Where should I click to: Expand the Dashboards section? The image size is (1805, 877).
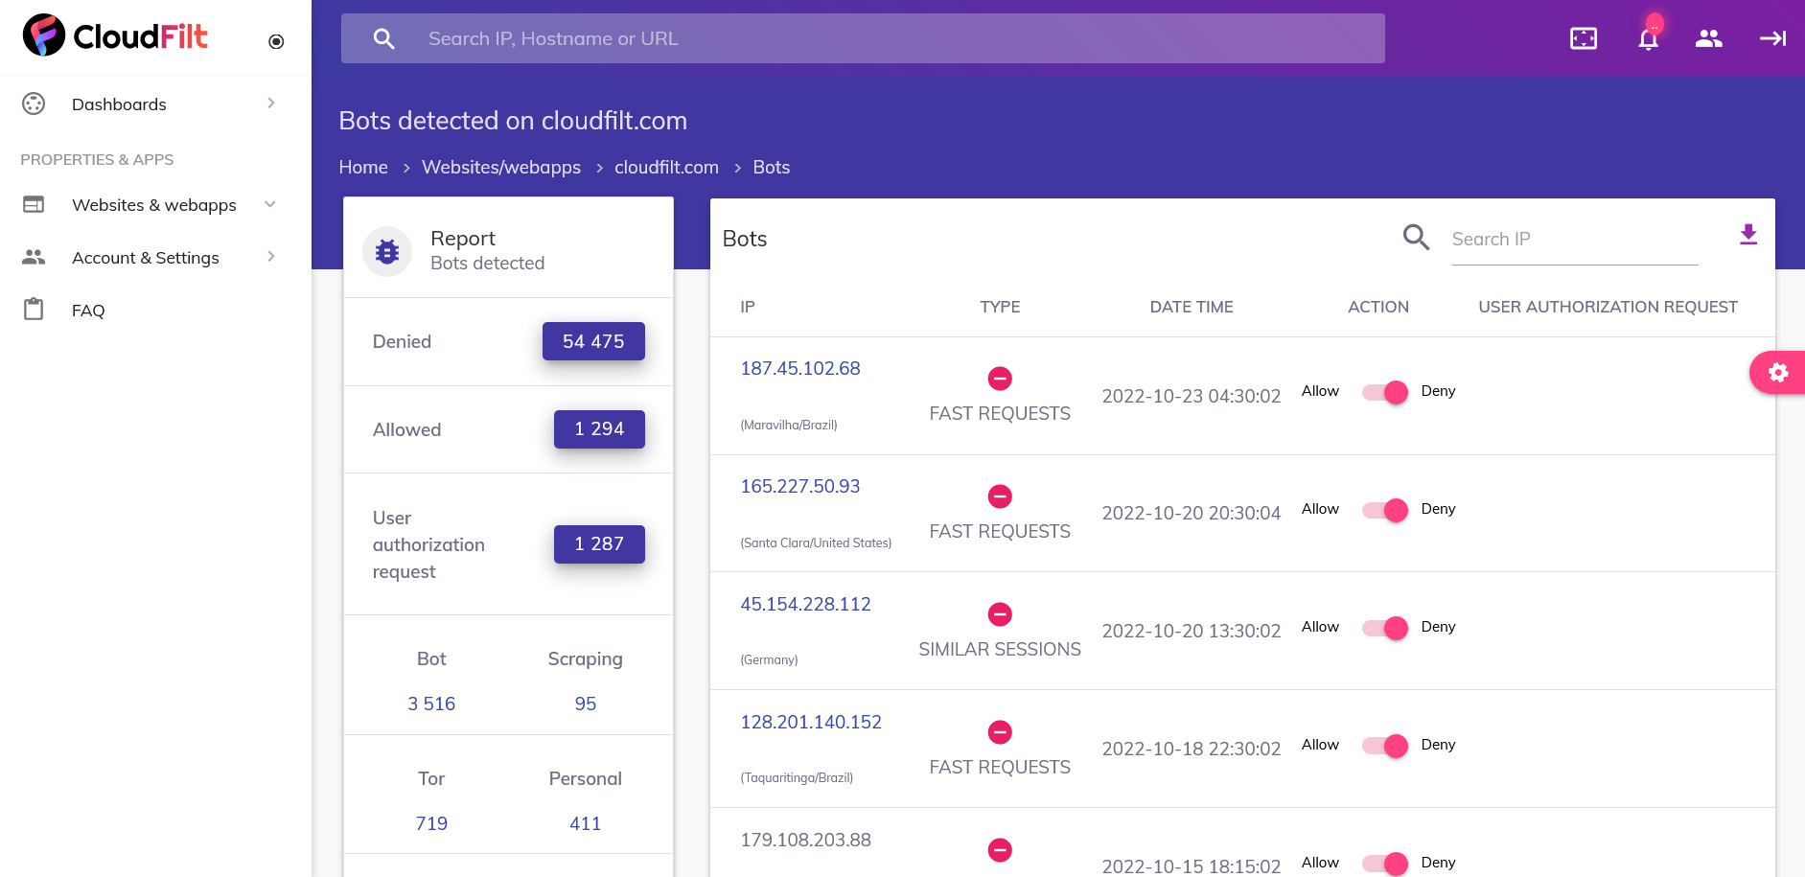pos(119,104)
